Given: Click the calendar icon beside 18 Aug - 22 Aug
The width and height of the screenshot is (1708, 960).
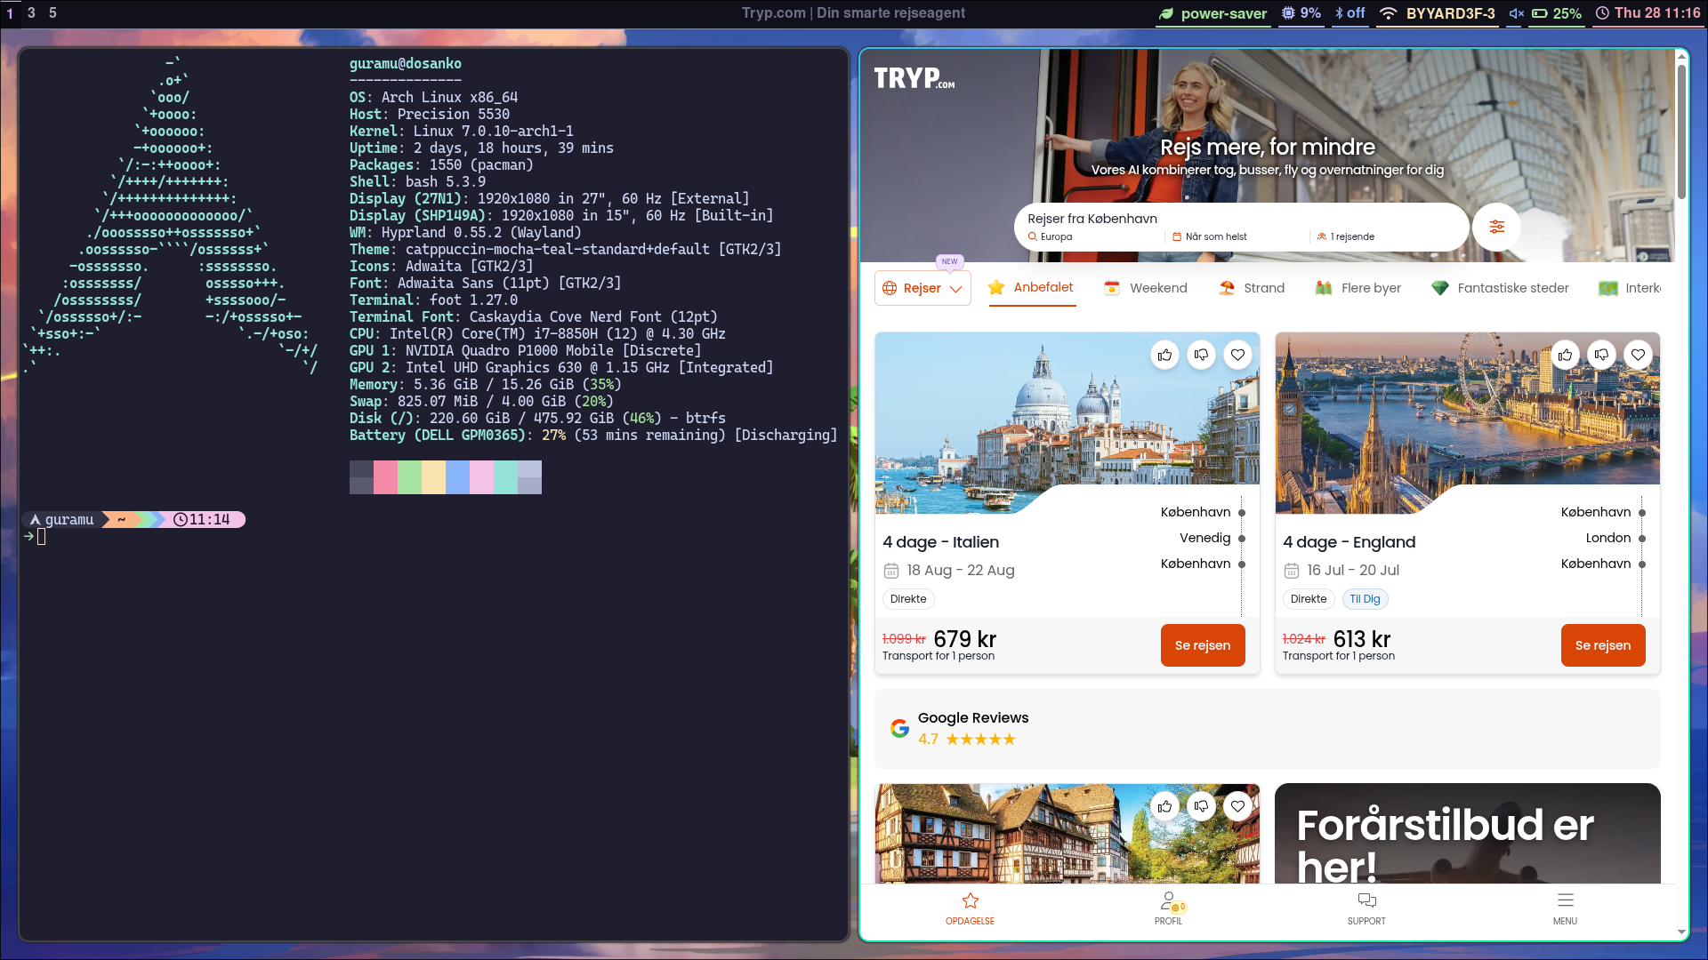Looking at the screenshot, I should tap(891, 571).
